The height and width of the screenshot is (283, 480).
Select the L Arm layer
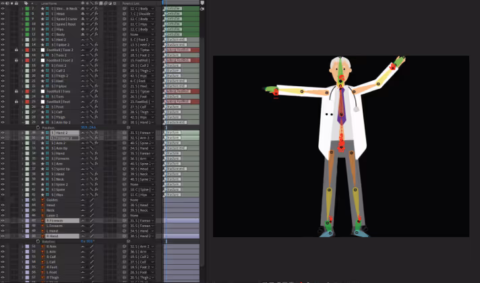pyautogui.click(x=51, y=251)
